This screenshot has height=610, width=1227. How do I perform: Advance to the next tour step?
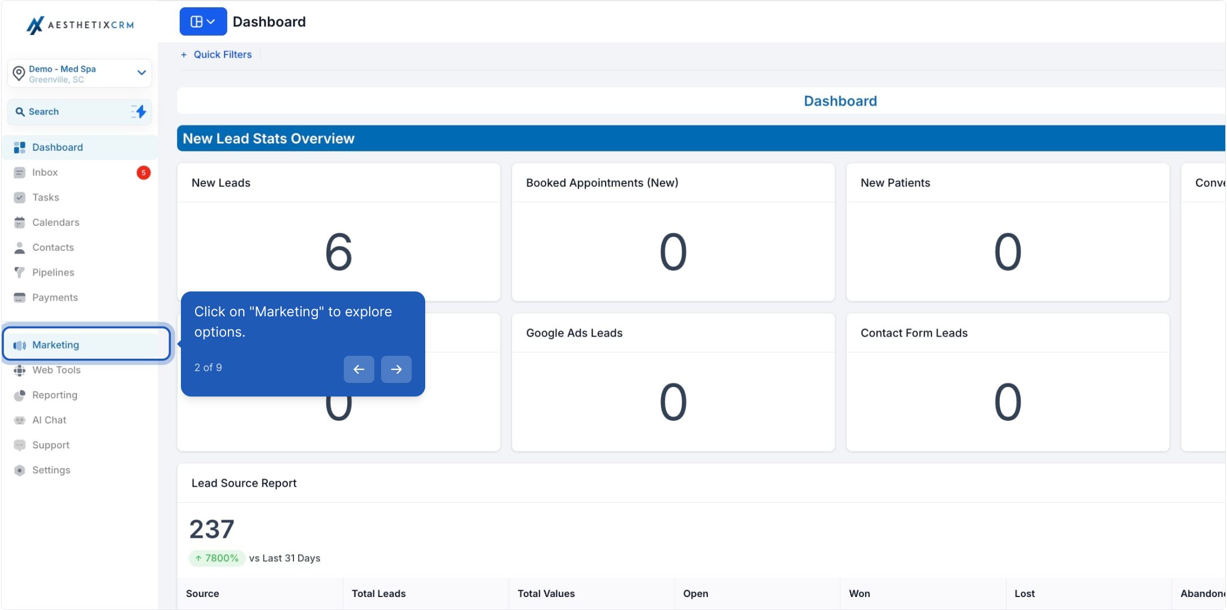(x=396, y=369)
